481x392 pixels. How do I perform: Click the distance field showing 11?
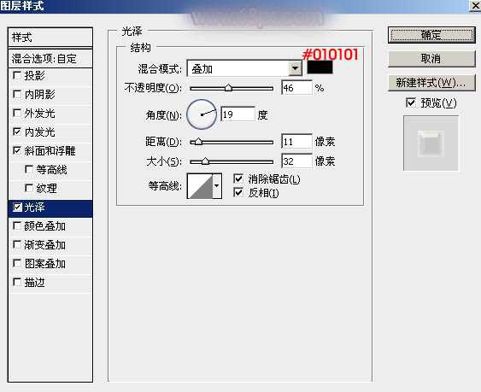296,142
